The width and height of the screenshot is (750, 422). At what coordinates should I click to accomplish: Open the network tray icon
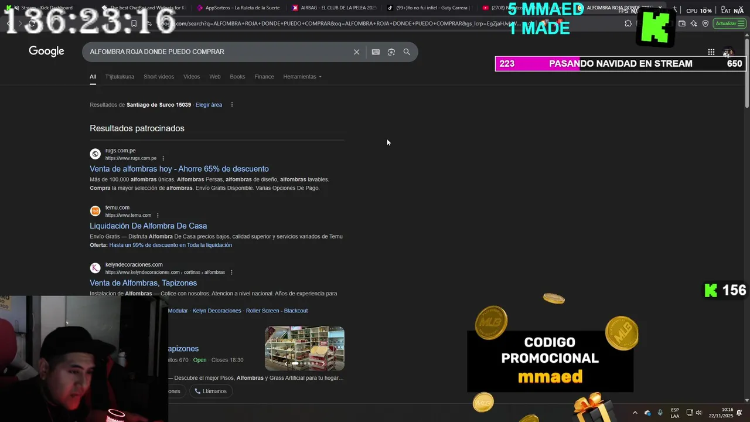(690, 413)
